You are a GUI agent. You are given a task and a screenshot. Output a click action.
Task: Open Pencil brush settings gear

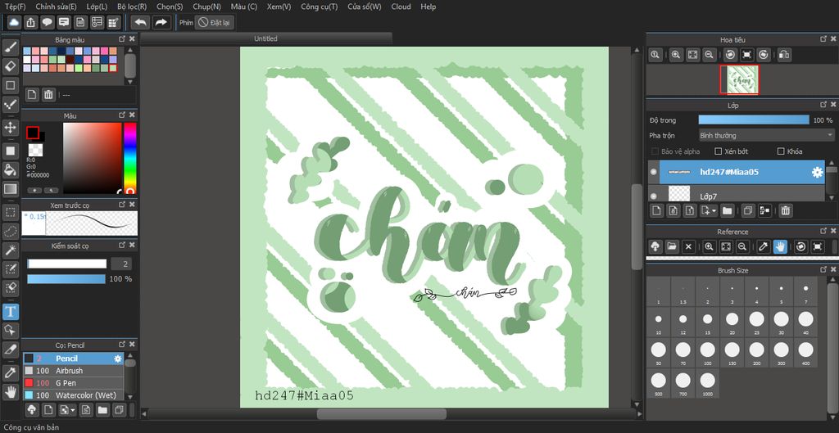click(118, 359)
